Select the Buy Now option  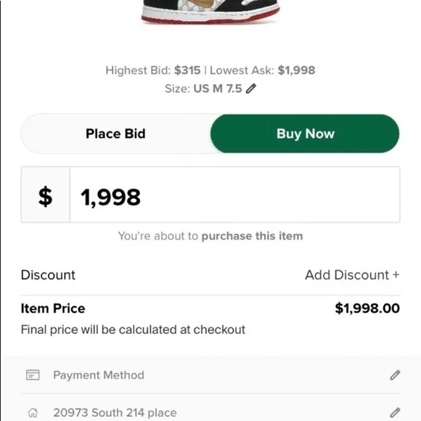(305, 134)
